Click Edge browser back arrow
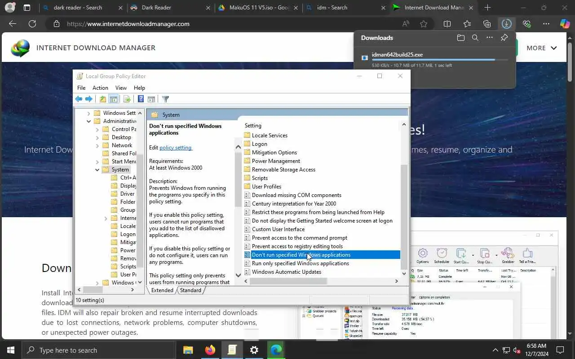575x359 pixels. (13, 24)
